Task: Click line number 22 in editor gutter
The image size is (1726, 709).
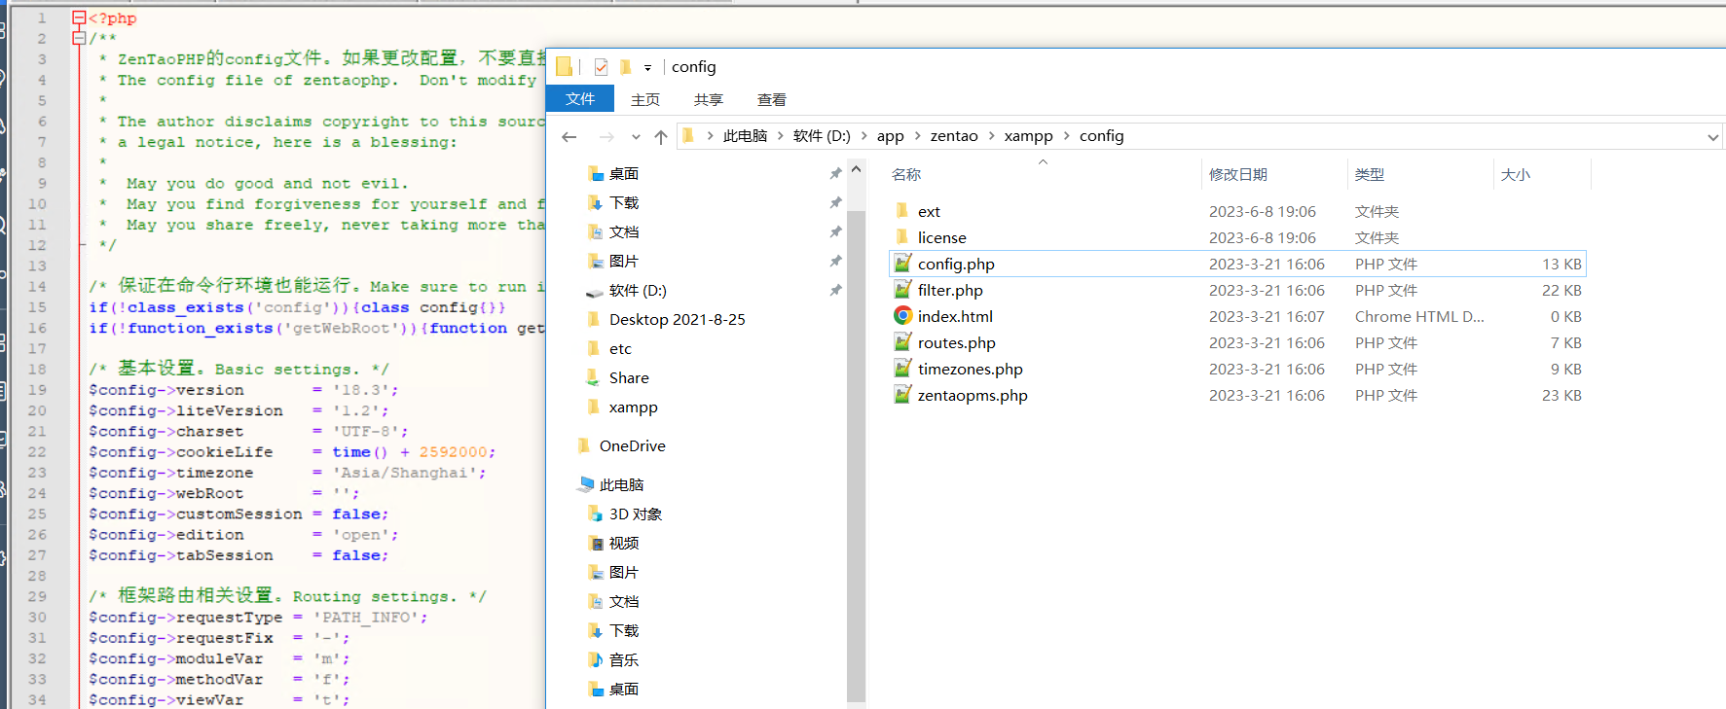Action: pos(37,452)
